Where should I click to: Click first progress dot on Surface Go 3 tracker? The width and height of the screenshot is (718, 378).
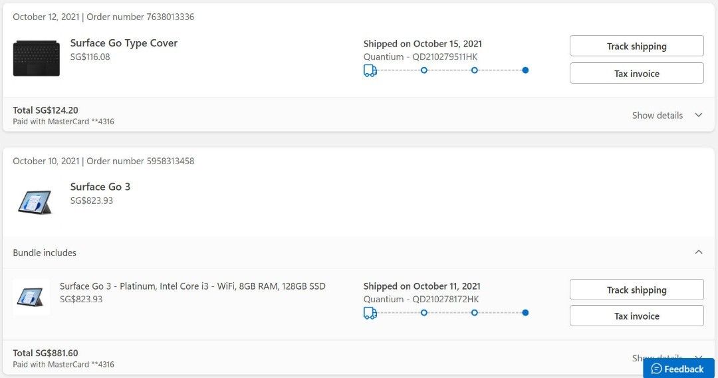[x=424, y=313]
